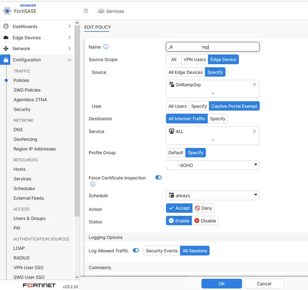Screen dimensions: 308x290
Task: Remove OnRampGrp from Source
Action: click(x=254, y=84)
